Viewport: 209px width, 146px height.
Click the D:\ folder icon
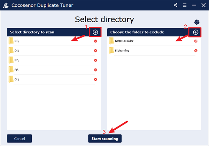coord(11,50)
